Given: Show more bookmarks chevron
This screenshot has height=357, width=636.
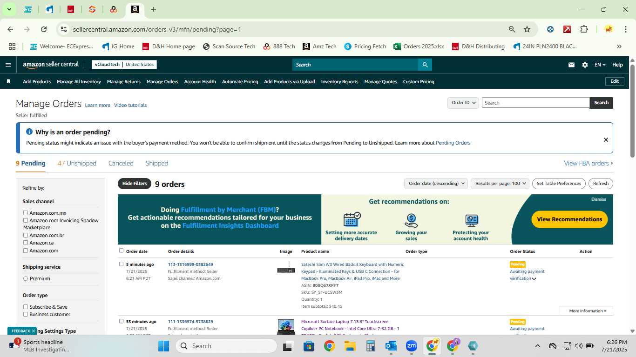Looking at the screenshot, I should click(619, 46).
